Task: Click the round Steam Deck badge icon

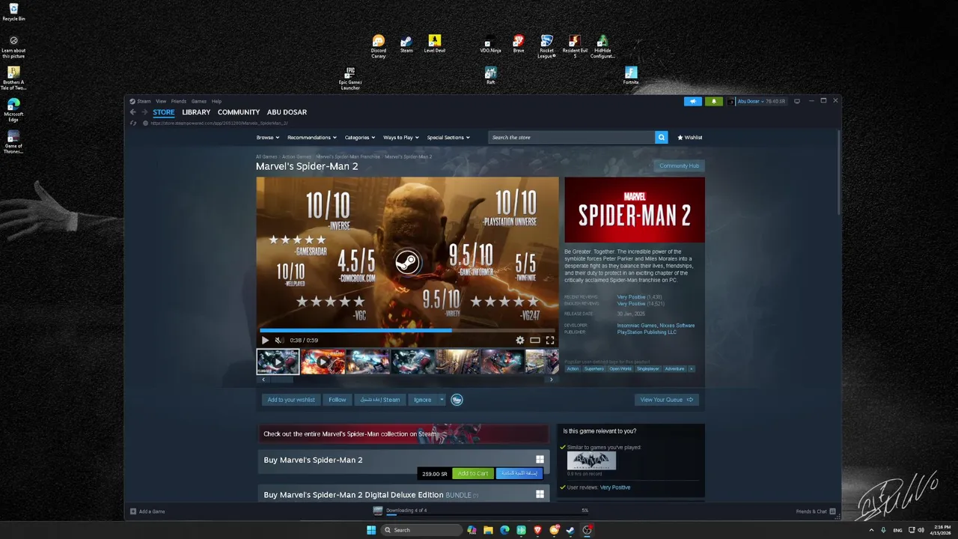Action: 457,400
